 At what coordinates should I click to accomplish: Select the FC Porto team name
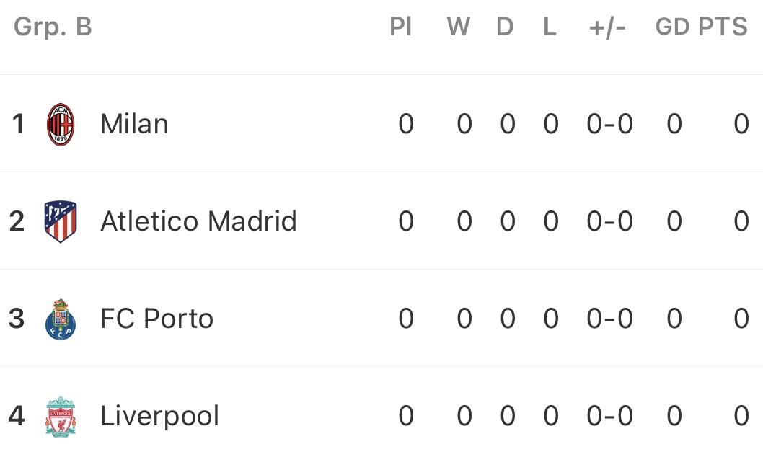tap(156, 319)
